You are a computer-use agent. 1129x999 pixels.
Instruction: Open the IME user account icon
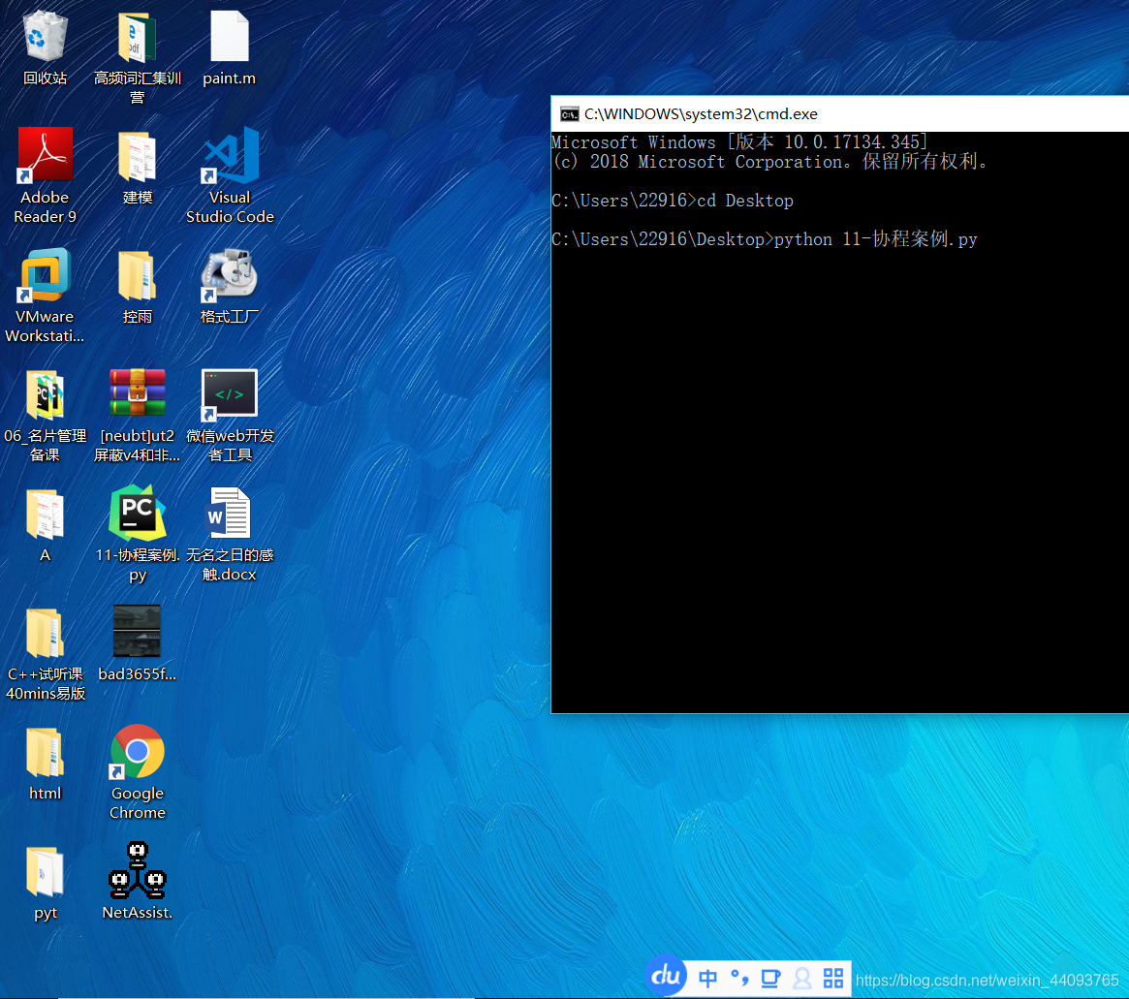click(x=802, y=978)
